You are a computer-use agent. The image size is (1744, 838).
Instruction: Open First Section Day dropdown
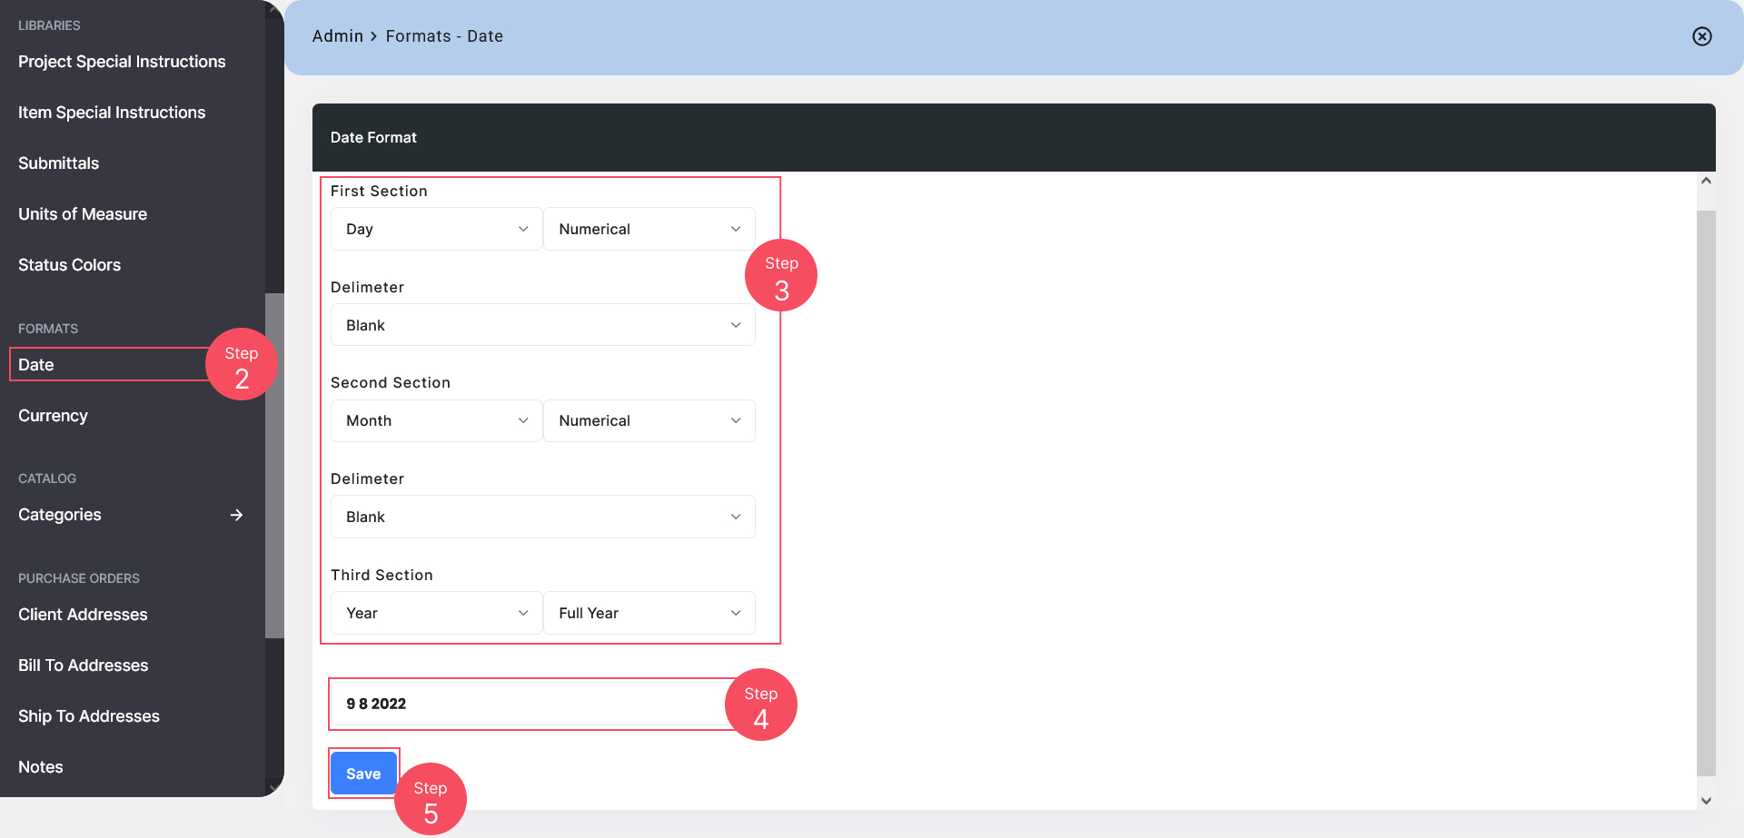point(436,229)
